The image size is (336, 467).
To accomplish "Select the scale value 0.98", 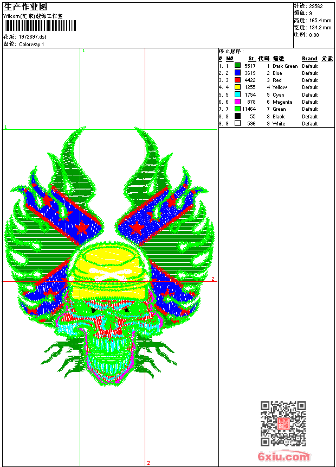I will [314, 35].
